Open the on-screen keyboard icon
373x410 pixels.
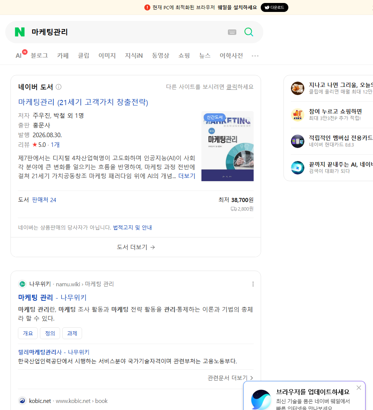tap(232, 32)
